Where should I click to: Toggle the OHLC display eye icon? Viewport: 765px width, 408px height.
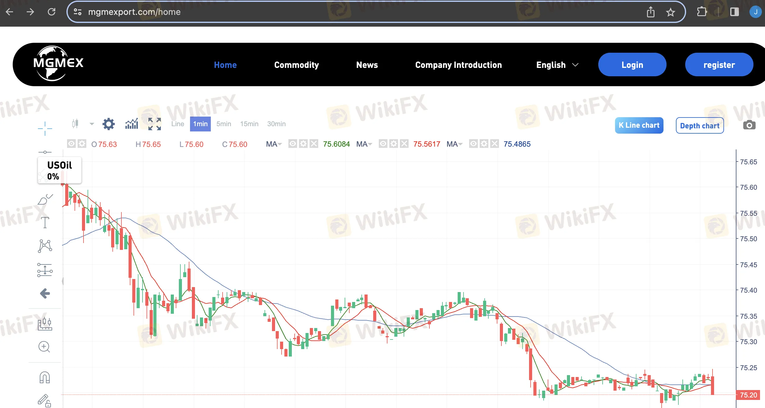point(71,143)
